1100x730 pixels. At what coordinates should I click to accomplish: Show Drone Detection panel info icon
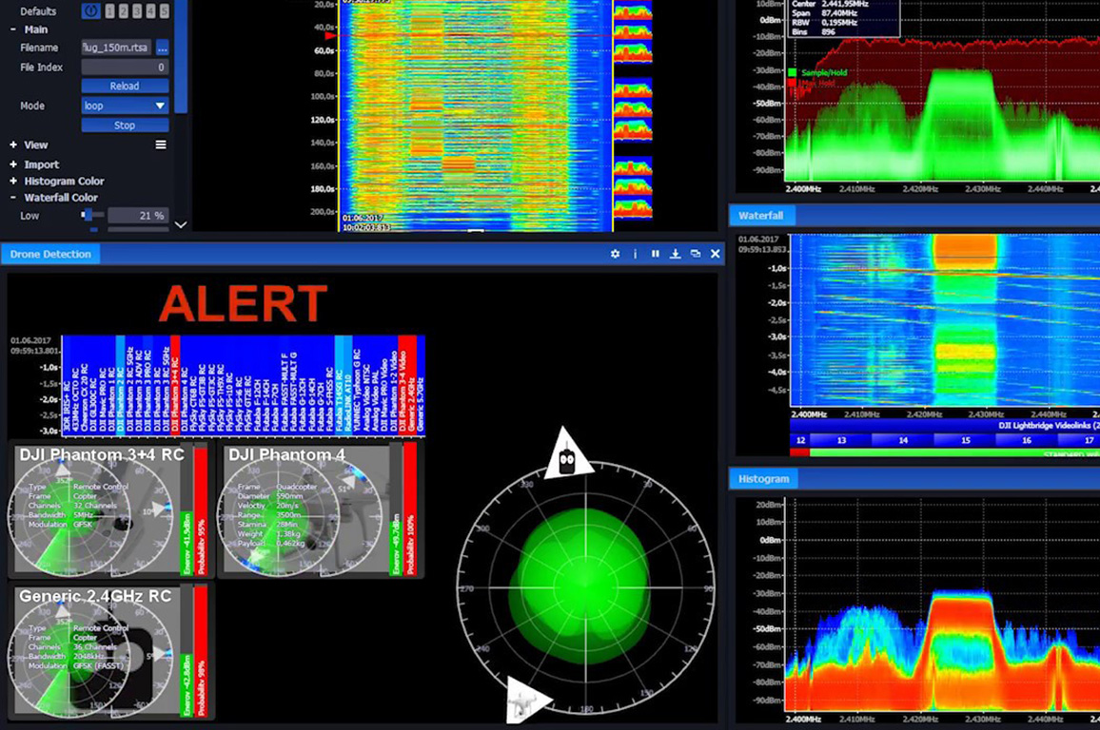(x=636, y=254)
